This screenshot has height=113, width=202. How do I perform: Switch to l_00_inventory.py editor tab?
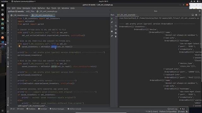pyautogui.click(x=20, y=15)
